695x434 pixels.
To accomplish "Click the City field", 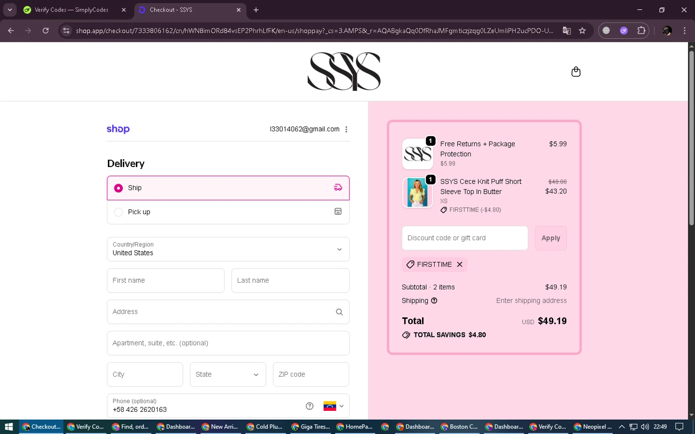I will [x=145, y=374].
